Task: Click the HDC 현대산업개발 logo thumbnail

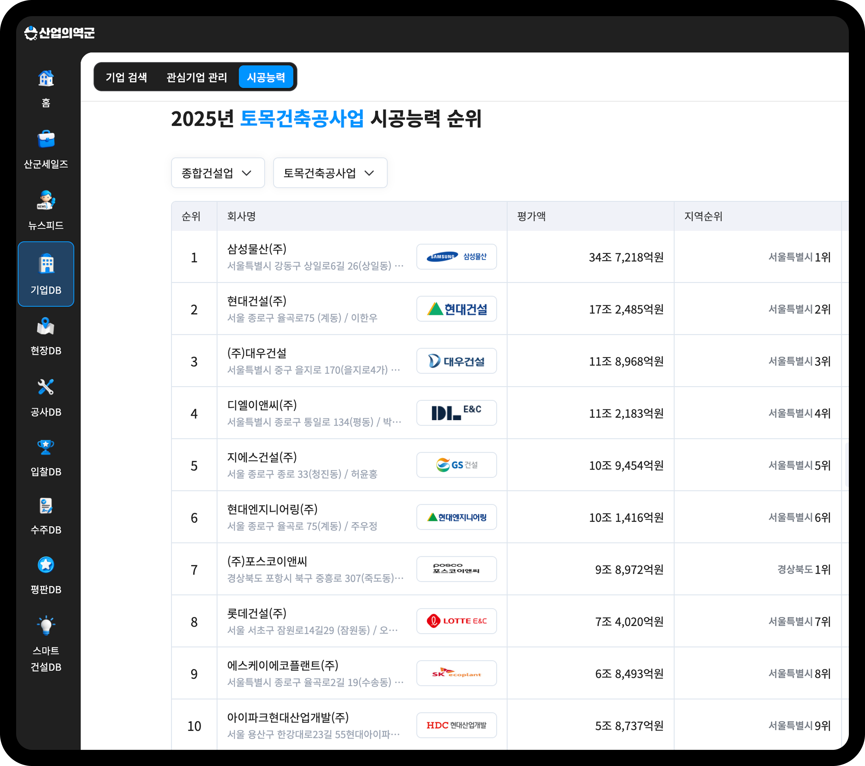Action: click(x=456, y=725)
